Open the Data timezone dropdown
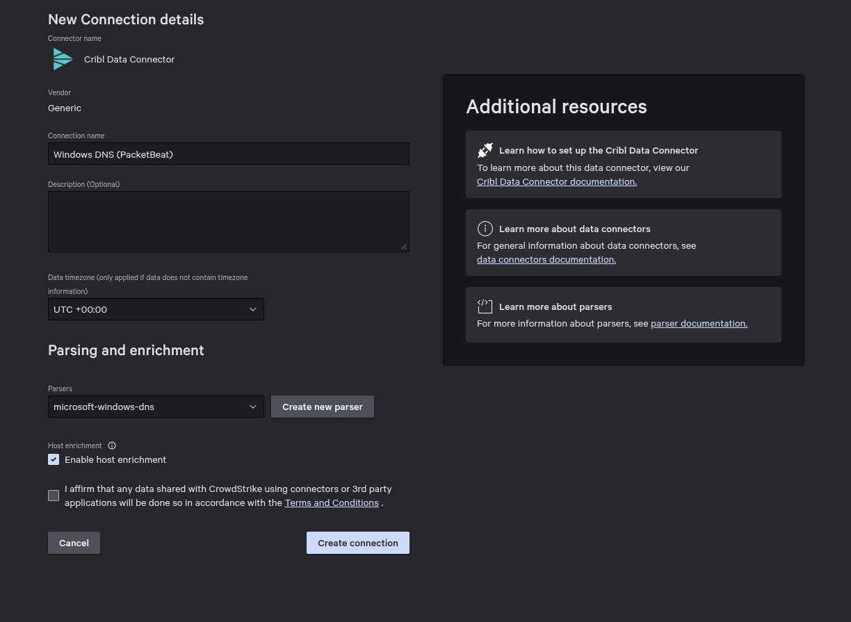The image size is (851, 622). 156,309
